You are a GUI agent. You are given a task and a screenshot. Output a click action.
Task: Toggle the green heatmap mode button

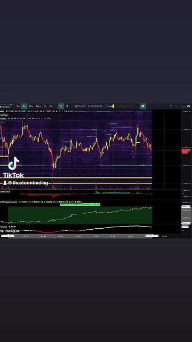[143, 106]
